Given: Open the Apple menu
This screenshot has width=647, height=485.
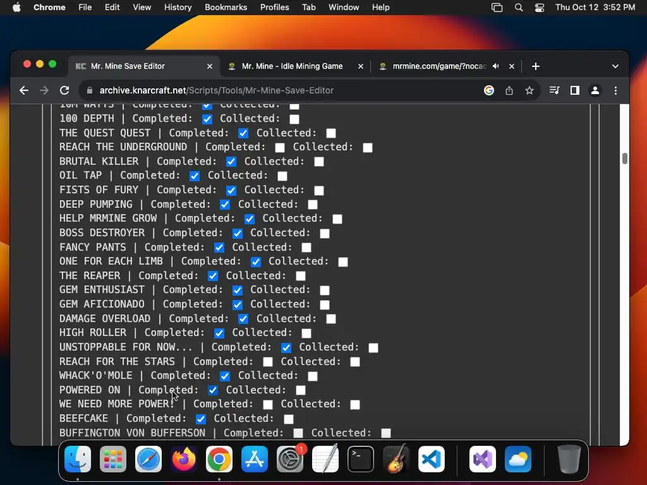Looking at the screenshot, I should pyautogui.click(x=16, y=8).
